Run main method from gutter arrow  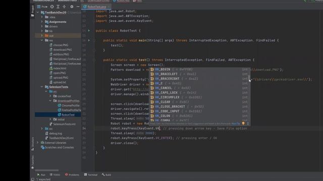89,40
